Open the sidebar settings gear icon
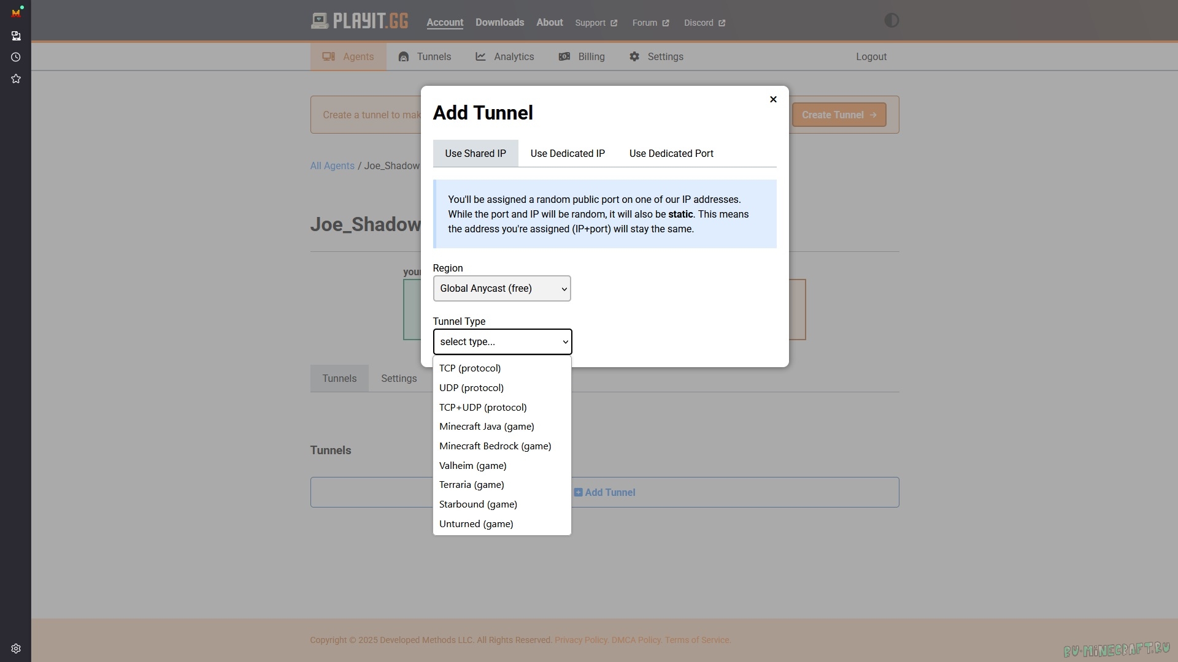 tap(16, 649)
